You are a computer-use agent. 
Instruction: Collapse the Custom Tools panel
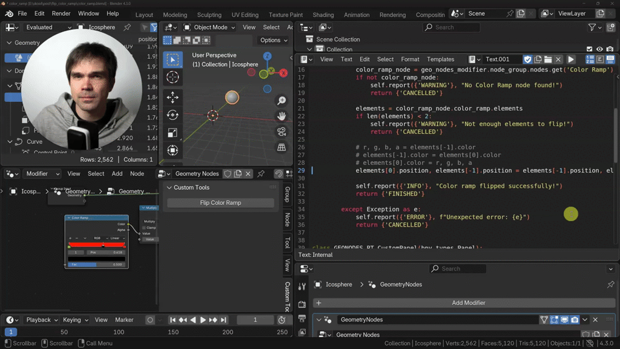coord(169,188)
